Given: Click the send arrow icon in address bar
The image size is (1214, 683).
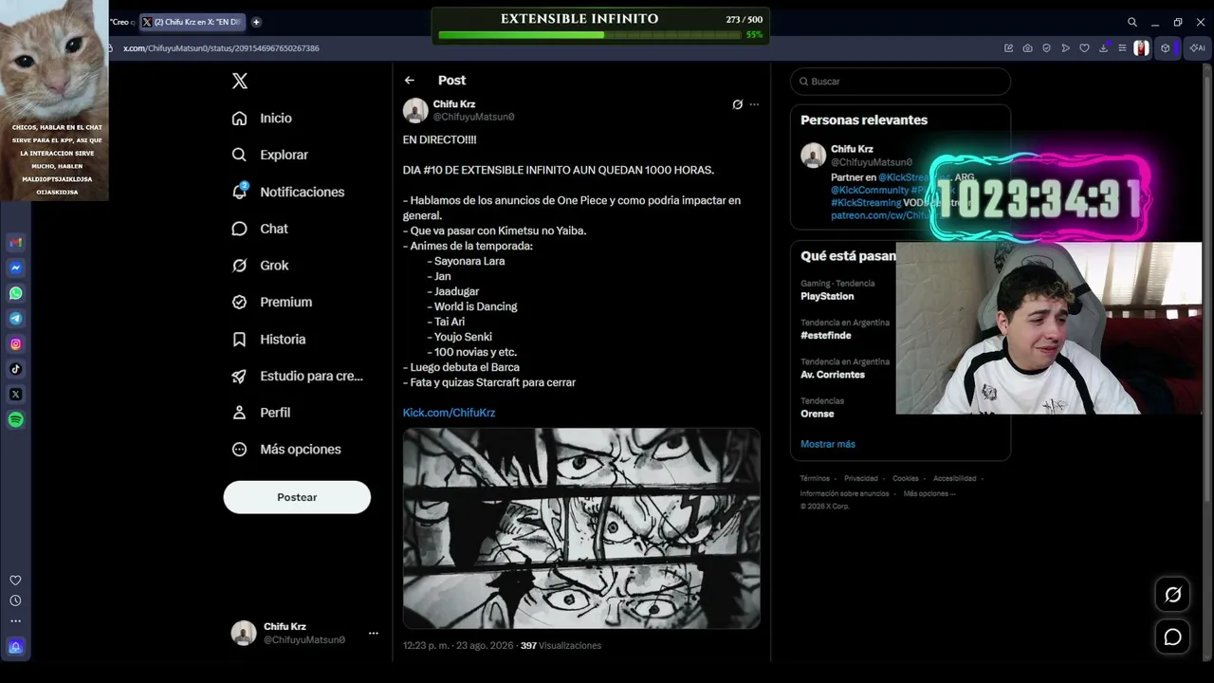Looking at the screenshot, I should pyautogui.click(x=1065, y=48).
